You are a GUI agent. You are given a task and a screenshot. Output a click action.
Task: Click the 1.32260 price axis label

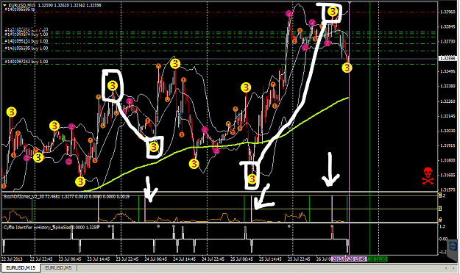447,101
